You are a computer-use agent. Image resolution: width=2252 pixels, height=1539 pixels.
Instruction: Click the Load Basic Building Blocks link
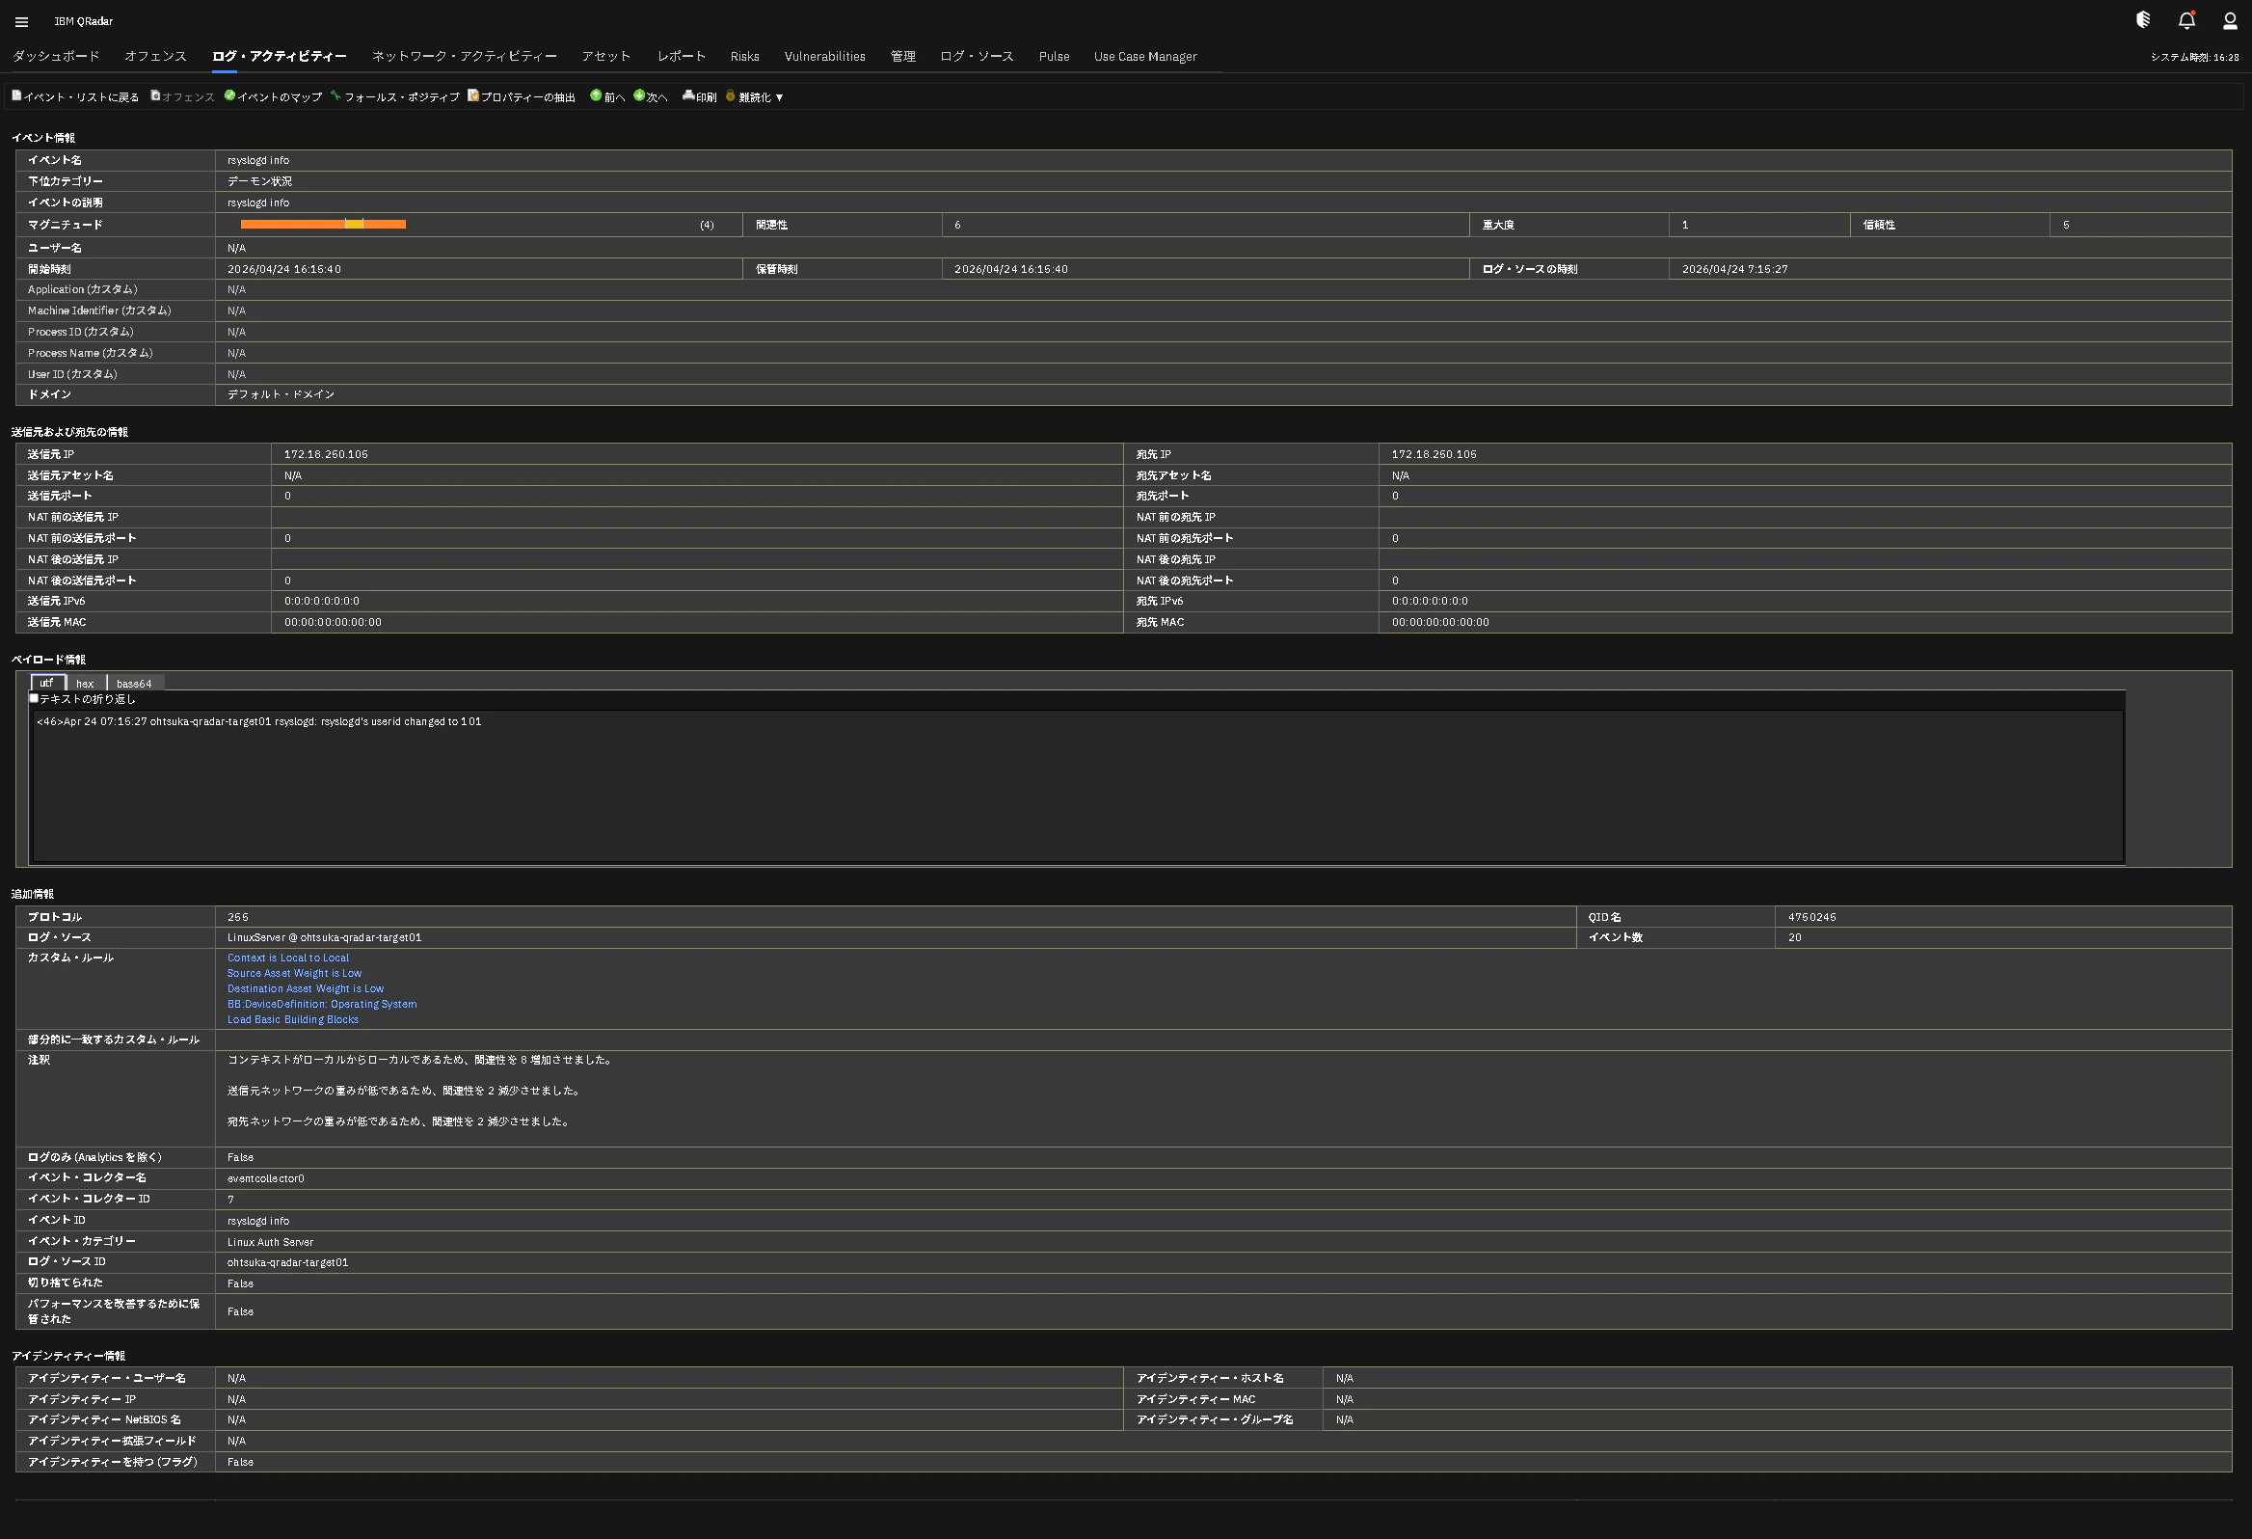[293, 1019]
